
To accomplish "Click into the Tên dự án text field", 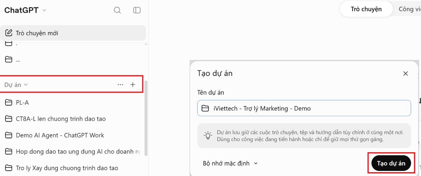I will [304, 108].
